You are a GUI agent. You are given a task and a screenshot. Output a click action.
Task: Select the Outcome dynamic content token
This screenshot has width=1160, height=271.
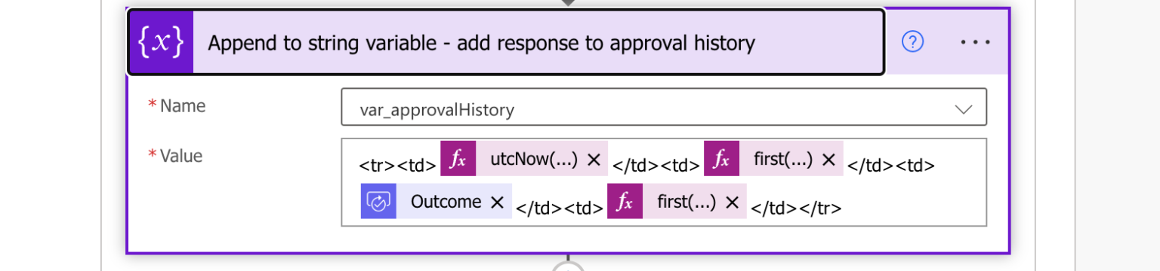pos(446,202)
